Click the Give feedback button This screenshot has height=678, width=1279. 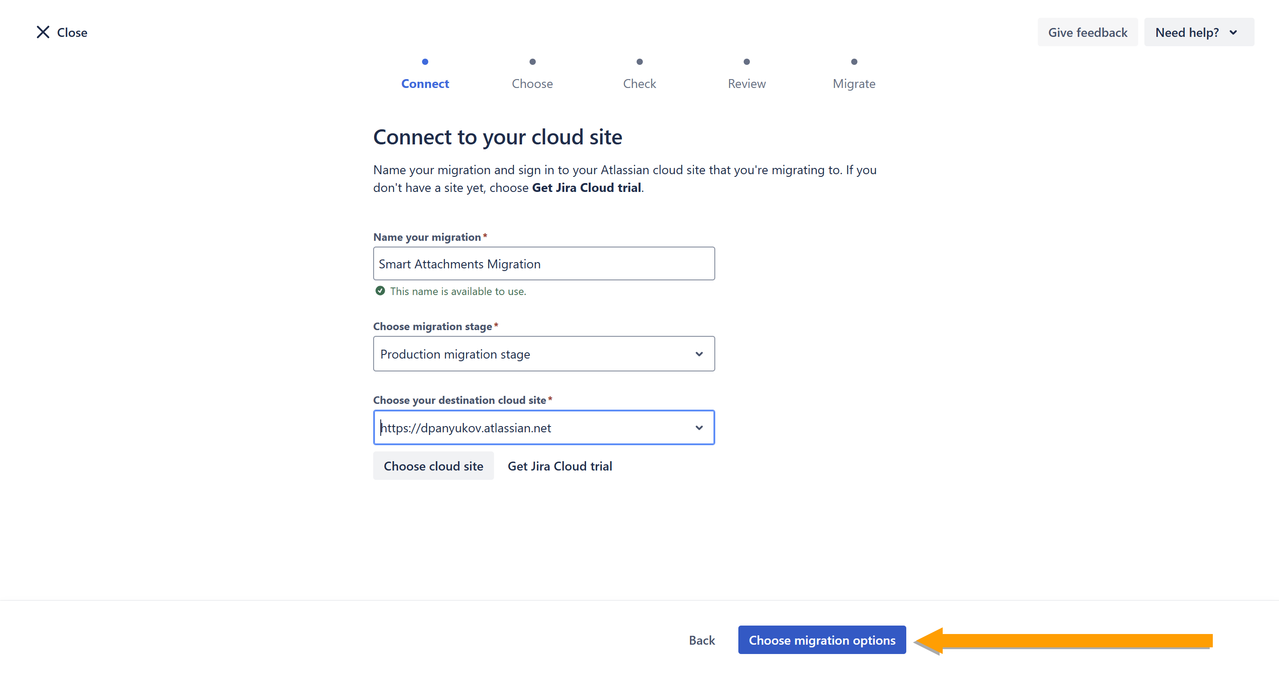point(1088,32)
